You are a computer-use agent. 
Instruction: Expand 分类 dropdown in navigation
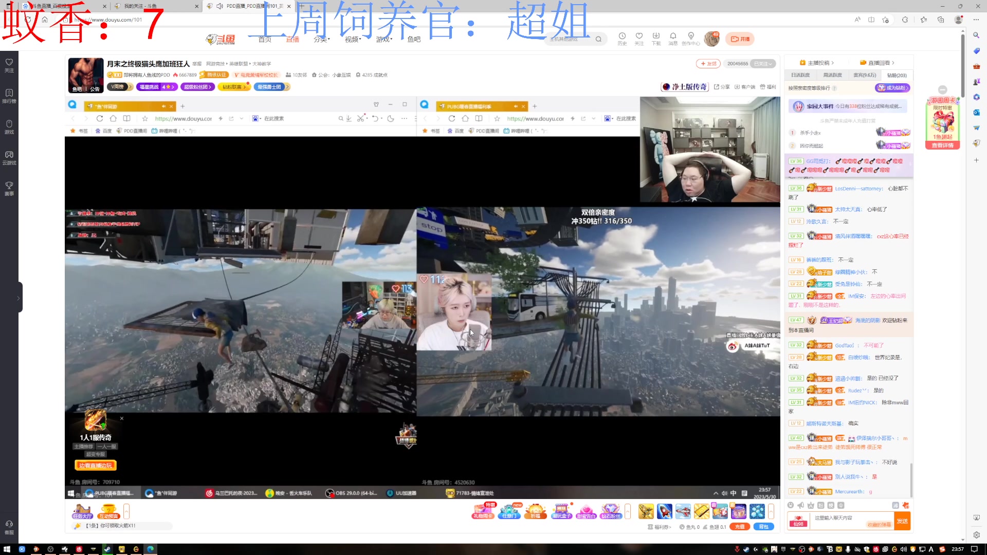tap(321, 40)
